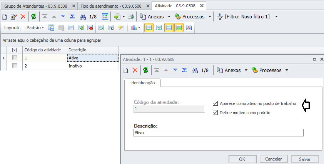Click the red X delete icon in detail window

(135, 71)
